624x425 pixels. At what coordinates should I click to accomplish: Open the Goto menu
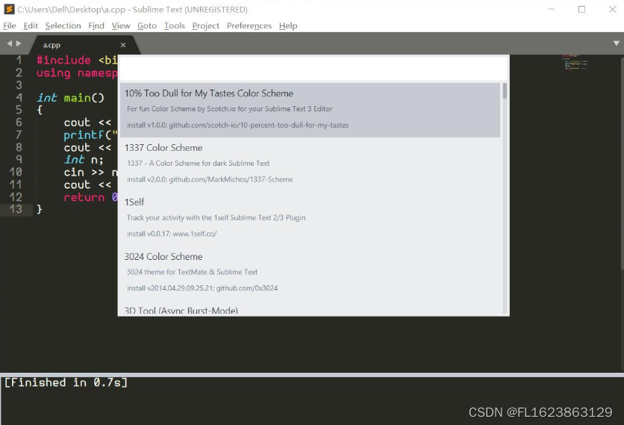147,26
